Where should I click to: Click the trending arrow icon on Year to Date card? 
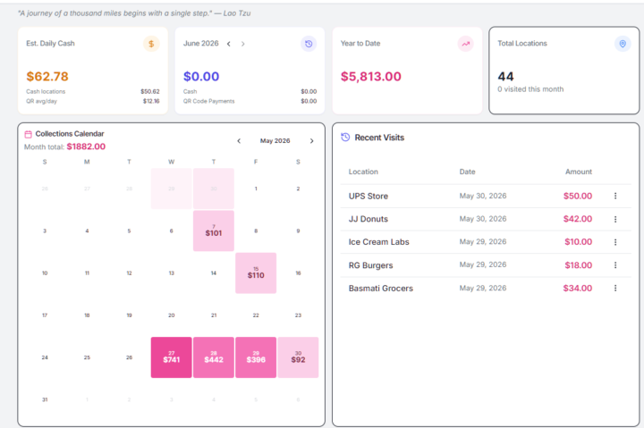(x=465, y=44)
